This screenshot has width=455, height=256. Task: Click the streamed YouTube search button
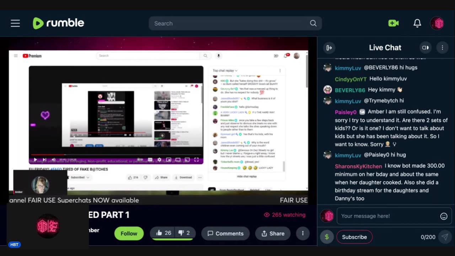(205, 56)
